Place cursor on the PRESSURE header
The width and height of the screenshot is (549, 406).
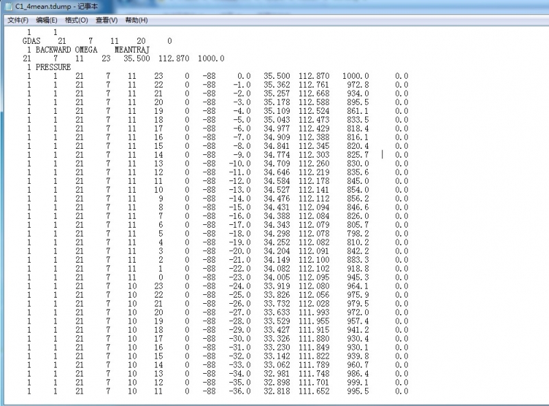(53, 67)
